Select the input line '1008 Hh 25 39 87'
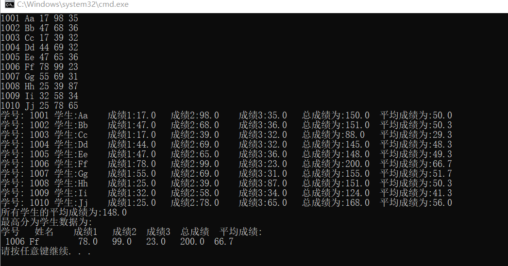 (x=39, y=86)
